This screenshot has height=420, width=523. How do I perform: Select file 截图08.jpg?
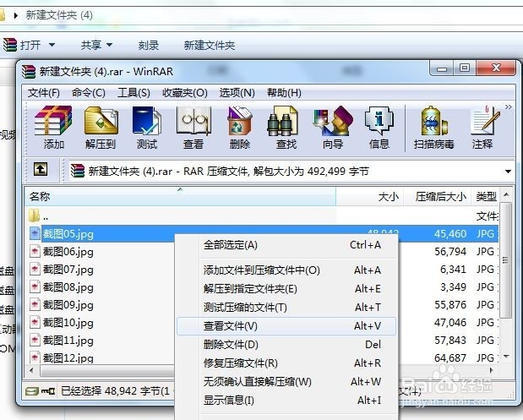(x=68, y=286)
